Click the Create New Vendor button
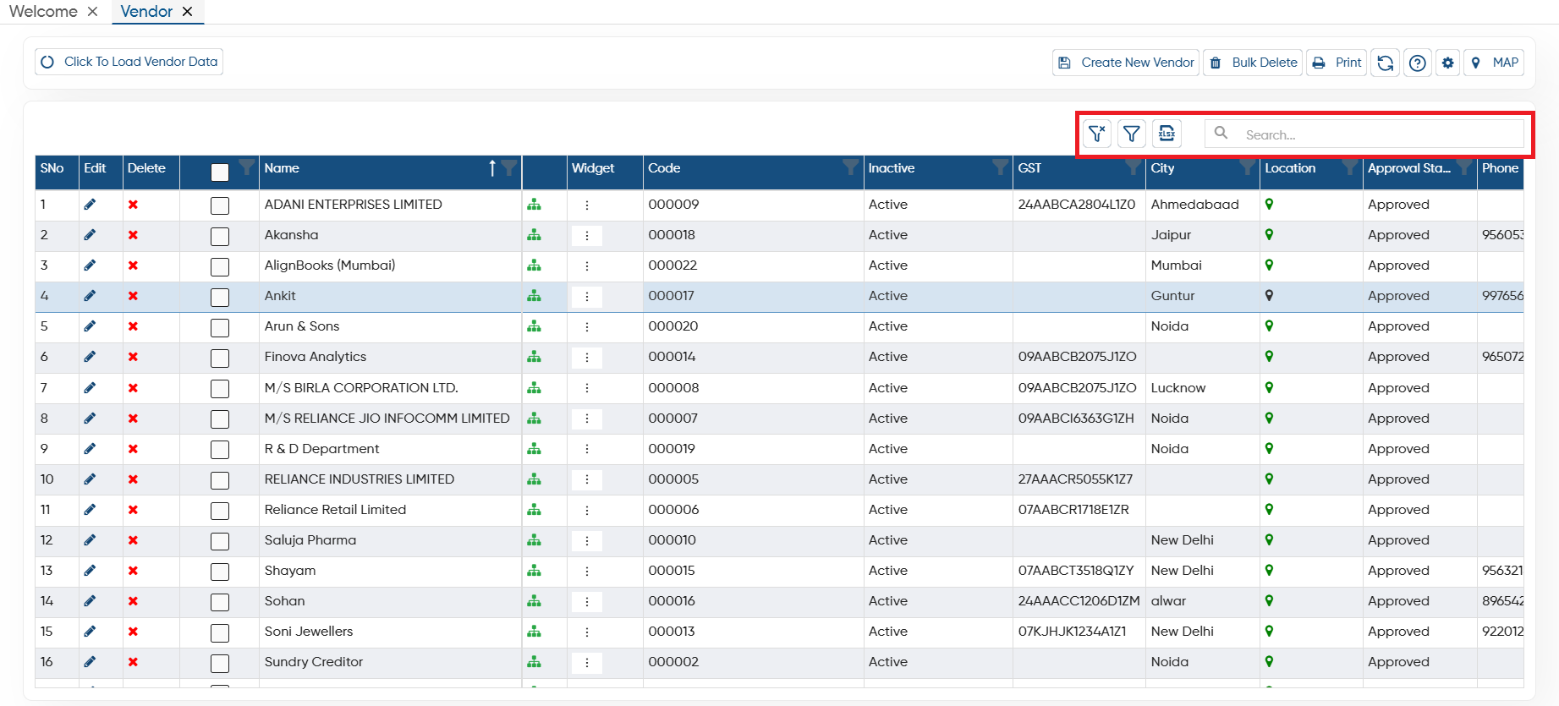1559x706 pixels. 1126,63
